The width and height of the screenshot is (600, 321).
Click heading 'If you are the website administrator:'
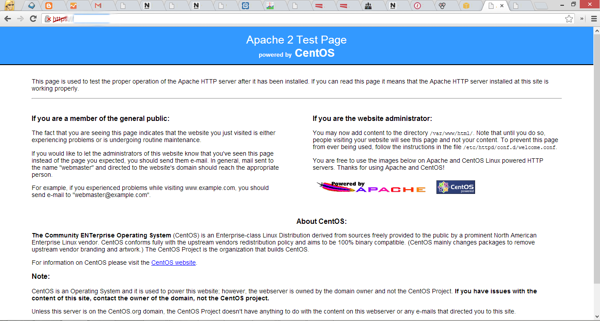(372, 119)
